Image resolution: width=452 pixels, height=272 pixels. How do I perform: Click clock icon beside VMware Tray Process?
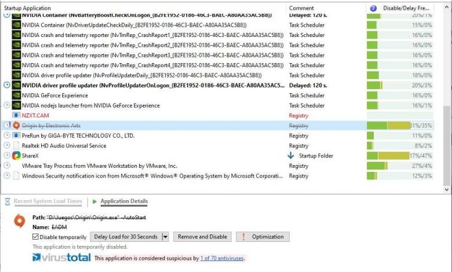pyautogui.click(x=7, y=166)
